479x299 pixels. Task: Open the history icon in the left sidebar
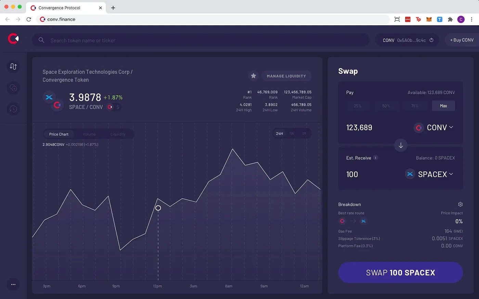coord(13,109)
